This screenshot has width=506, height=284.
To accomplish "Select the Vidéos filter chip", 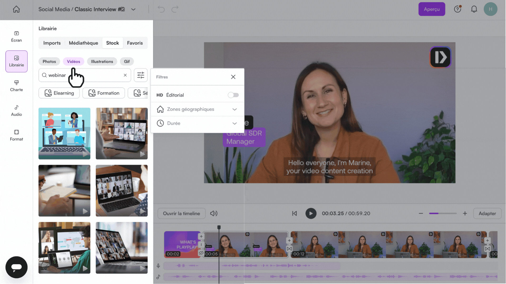I will pyautogui.click(x=73, y=62).
